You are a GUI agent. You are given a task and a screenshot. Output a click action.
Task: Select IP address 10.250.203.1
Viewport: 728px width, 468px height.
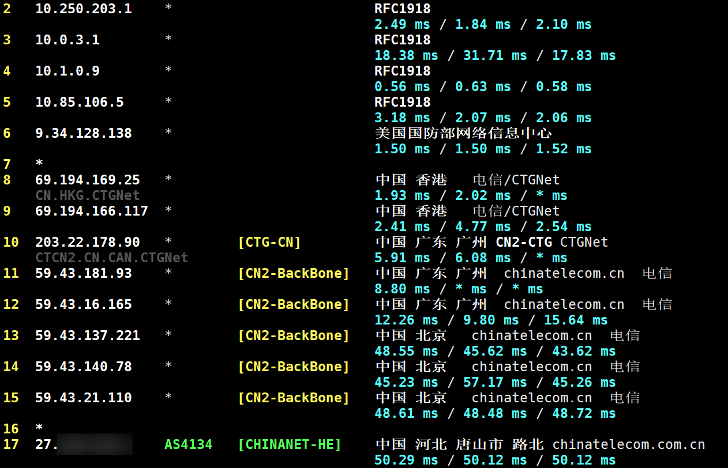pyautogui.click(x=84, y=9)
